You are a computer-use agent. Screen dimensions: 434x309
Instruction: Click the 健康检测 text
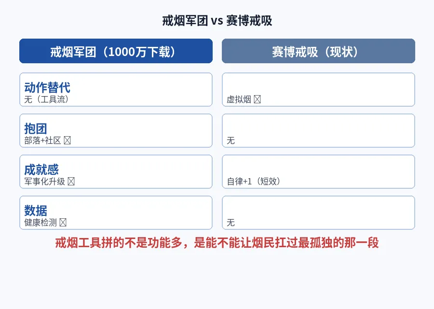(x=41, y=222)
